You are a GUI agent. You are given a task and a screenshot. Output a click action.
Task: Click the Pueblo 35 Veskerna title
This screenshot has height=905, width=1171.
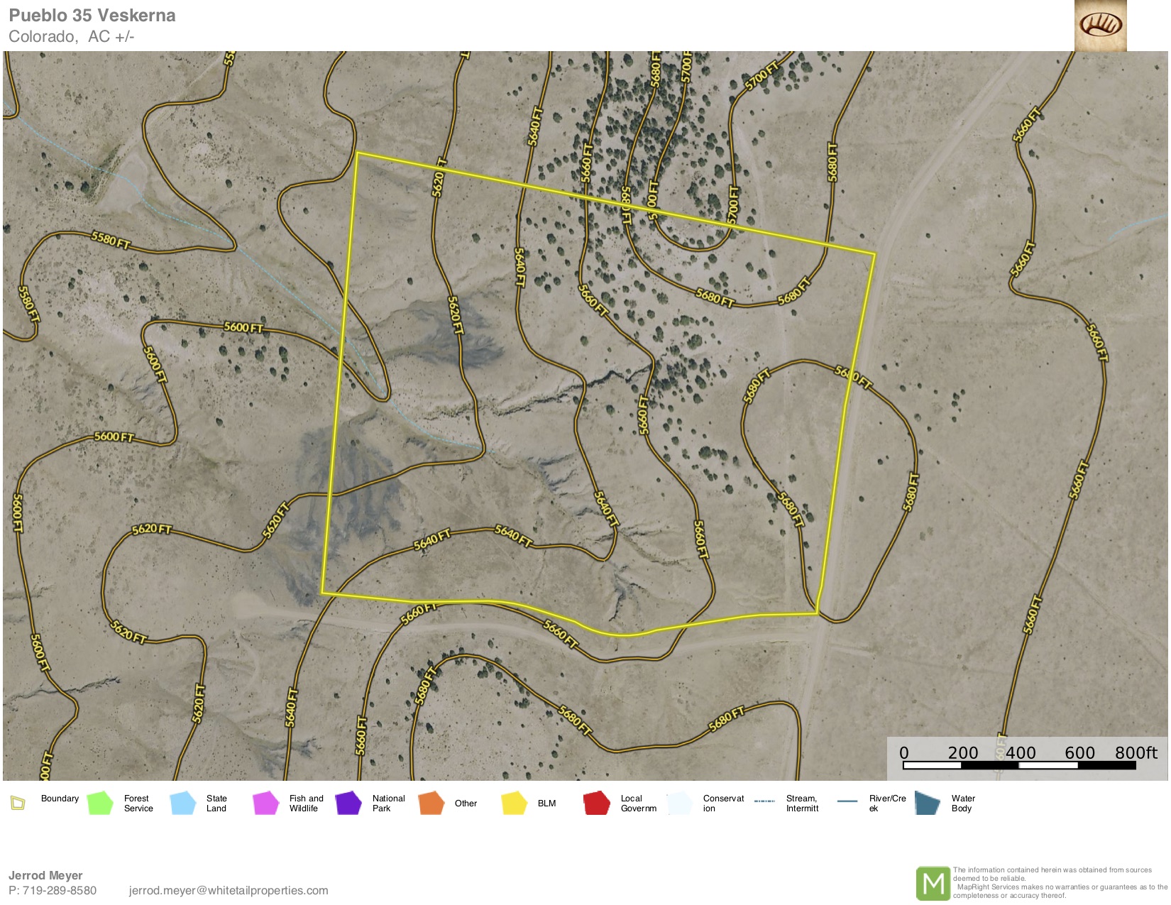(92, 16)
